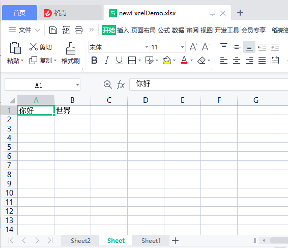Decrease font size with A- icon
Screen dimensions: 288x248
pyautogui.click(x=206, y=47)
